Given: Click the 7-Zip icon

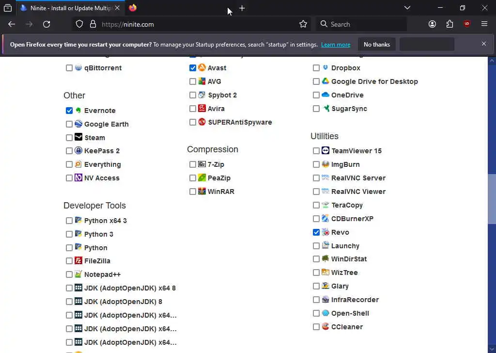Looking at the screenshot, I should [202, 164].
